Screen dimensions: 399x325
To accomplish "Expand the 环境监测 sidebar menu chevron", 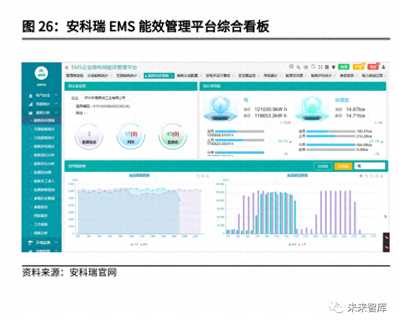I will pyautogui.click(x=56, y=242).
